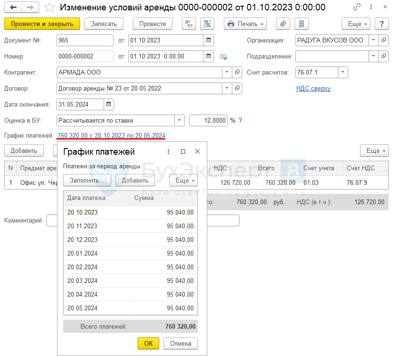Expand the Печать dropdown
The image size is (393, 356).
245,24
